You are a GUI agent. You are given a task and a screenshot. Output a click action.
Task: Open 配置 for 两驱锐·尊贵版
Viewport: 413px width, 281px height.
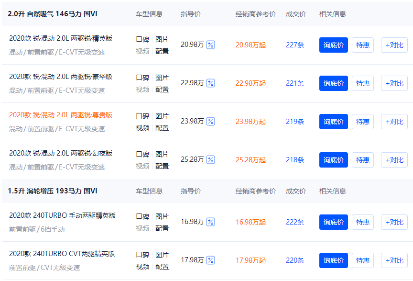(162, 128)
